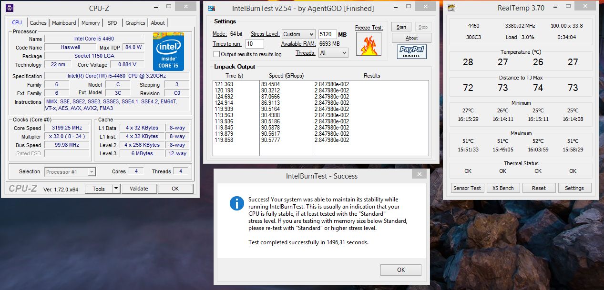This screenshot has width=604, height=290.
Task: Open the Processor #1 selection dropdown
Action: (x=70, y=172)
